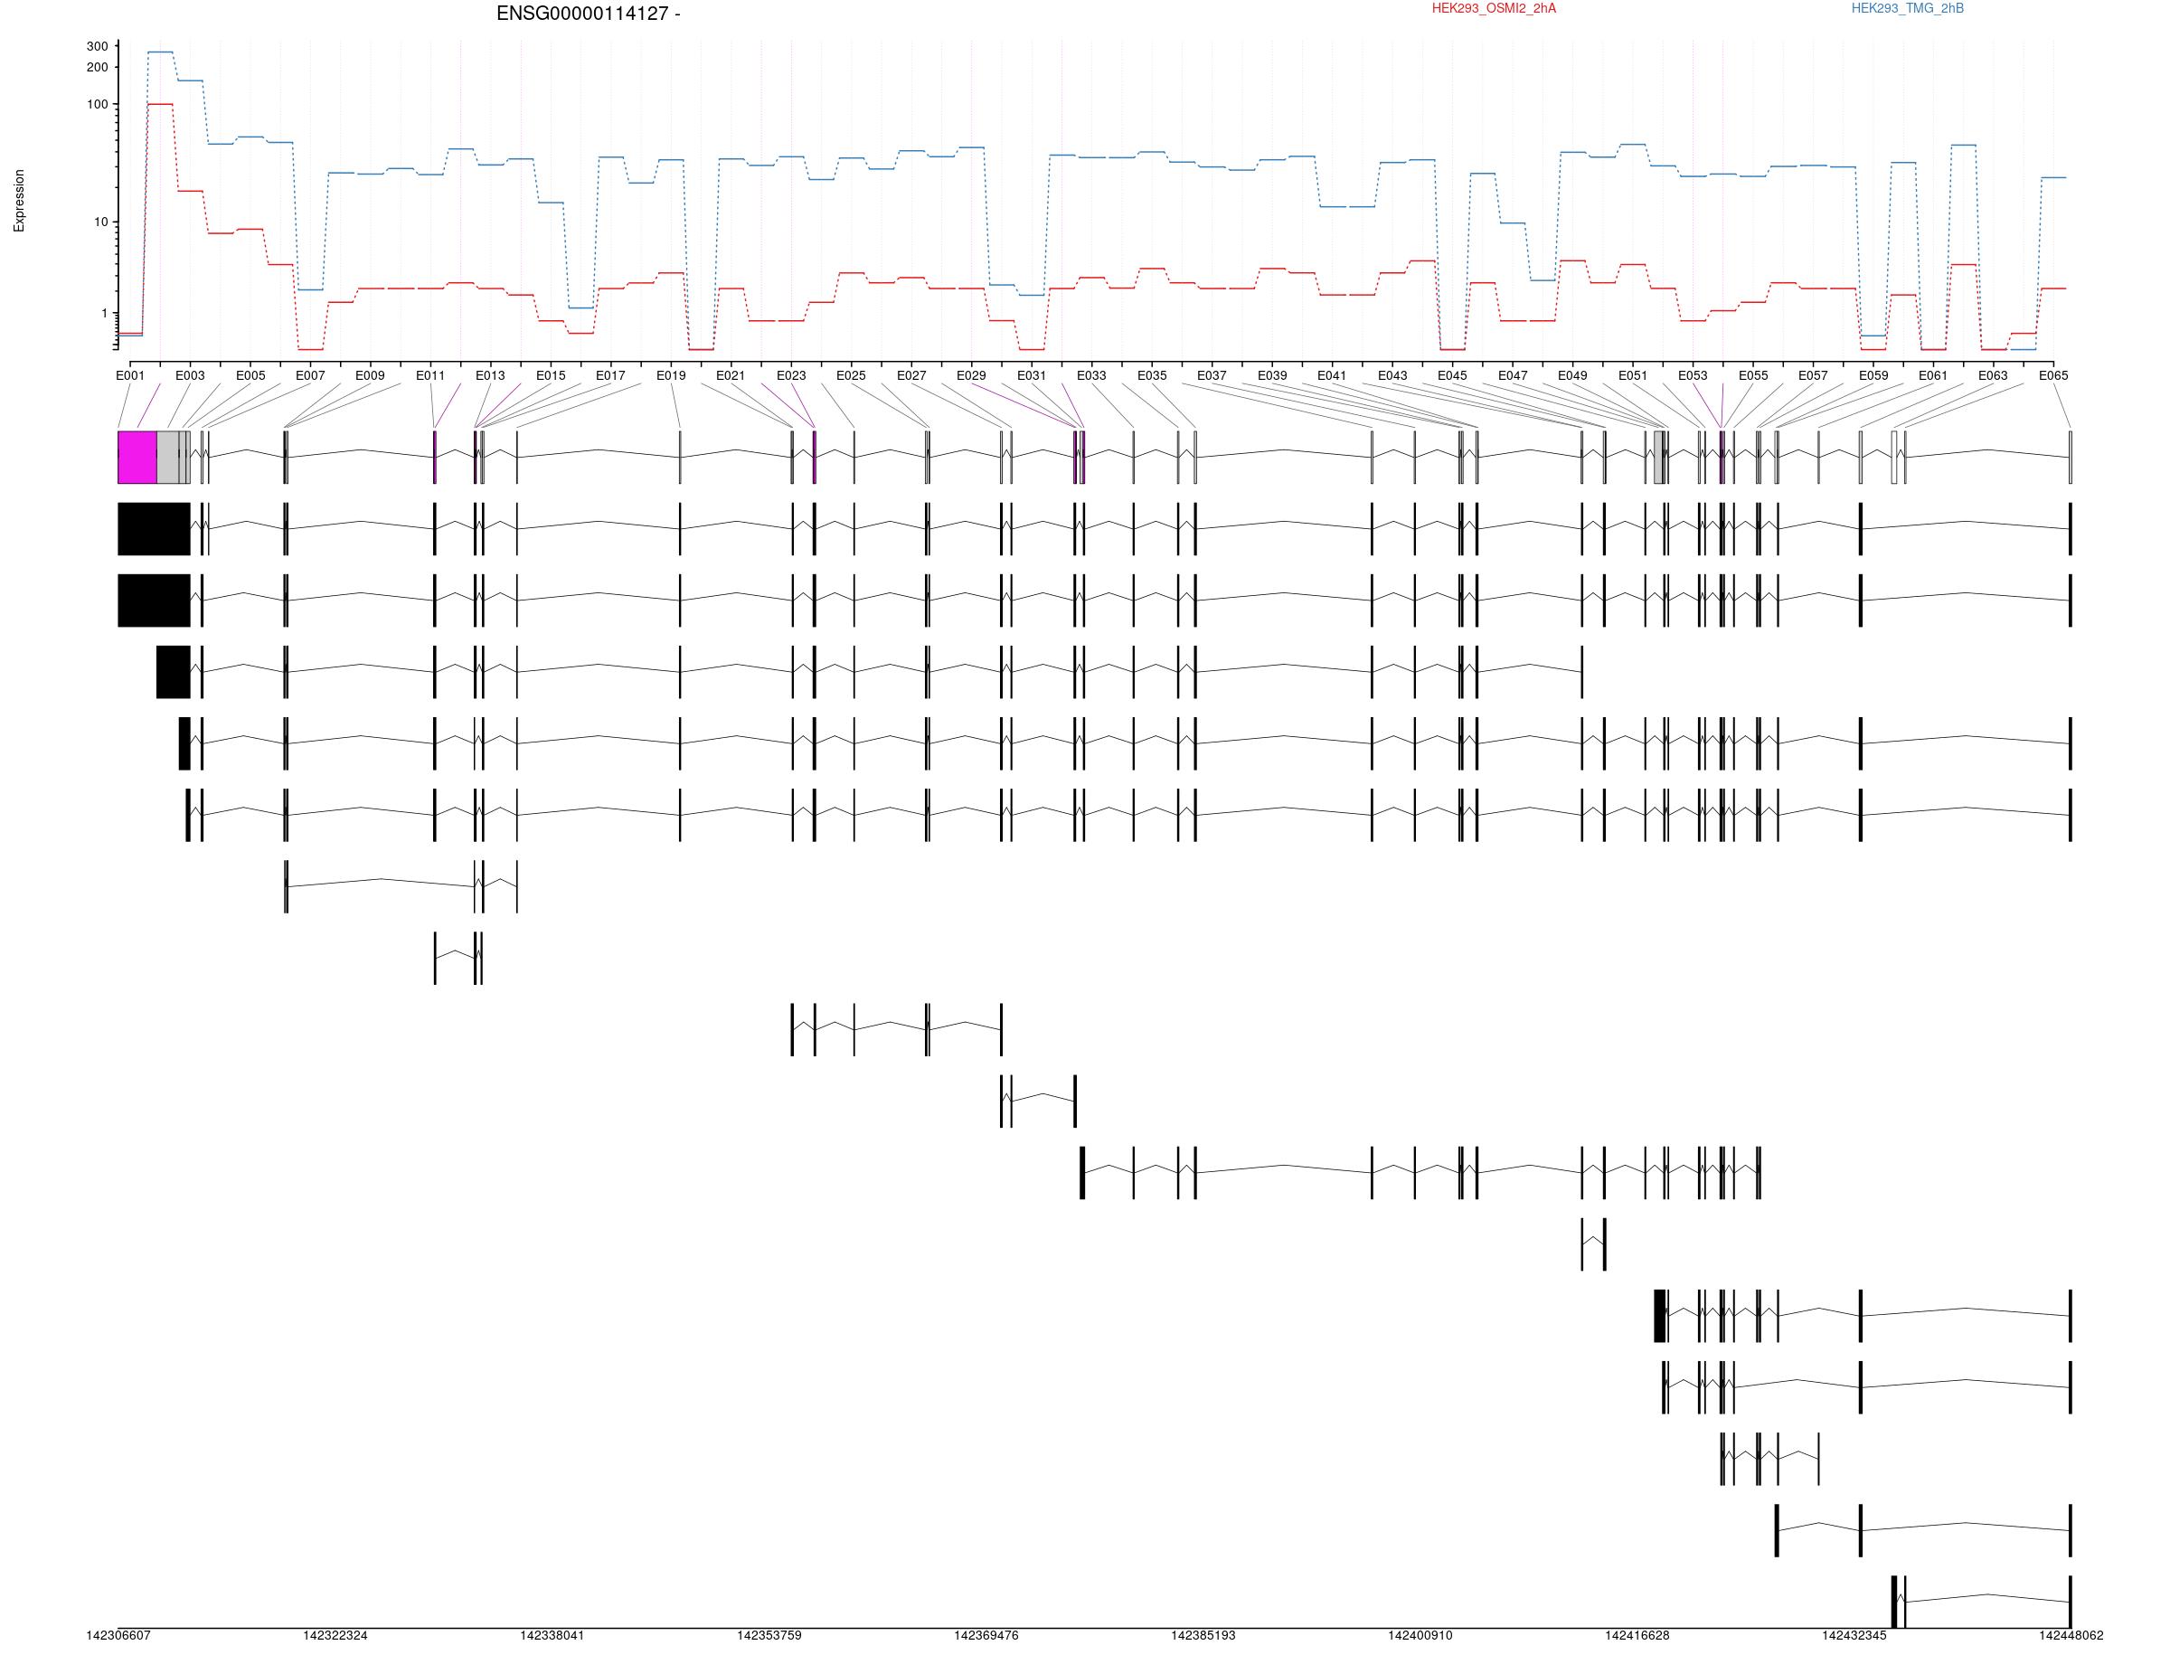The image size is (2170, 1655).
Task: Click the exon label E033
Action: pos(1091,375)
